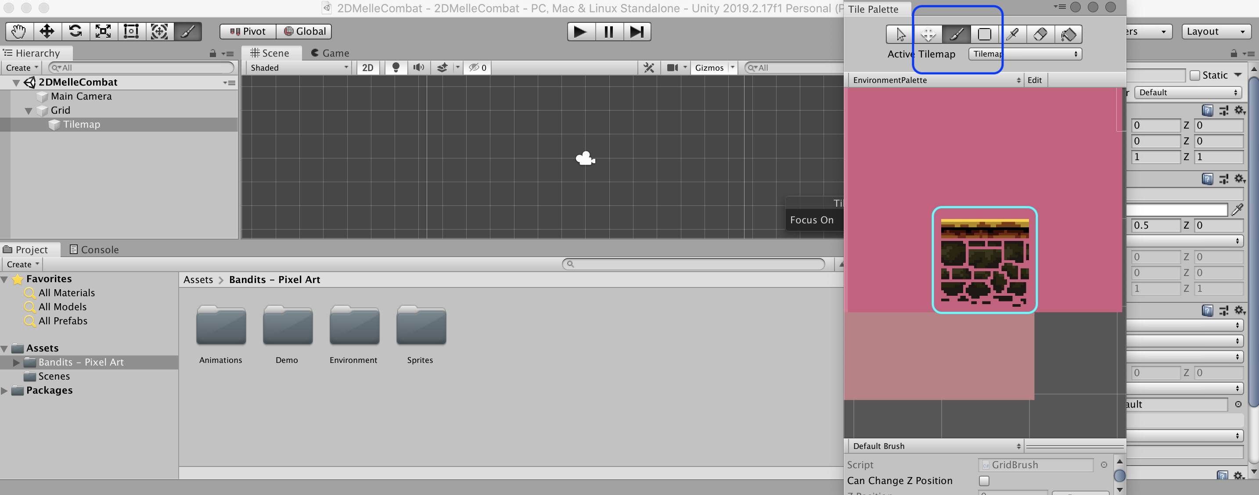Choose the box fill tool in Tile Palette
Viewport: 1259px width, 495px height.
984,34
